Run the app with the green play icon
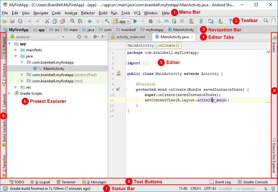278x192 pixels. [135, 21]
